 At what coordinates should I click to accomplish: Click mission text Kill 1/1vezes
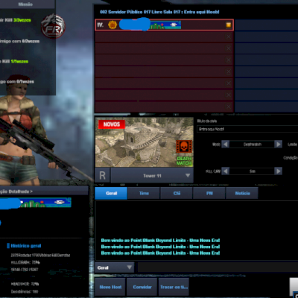tap(15, 61)
